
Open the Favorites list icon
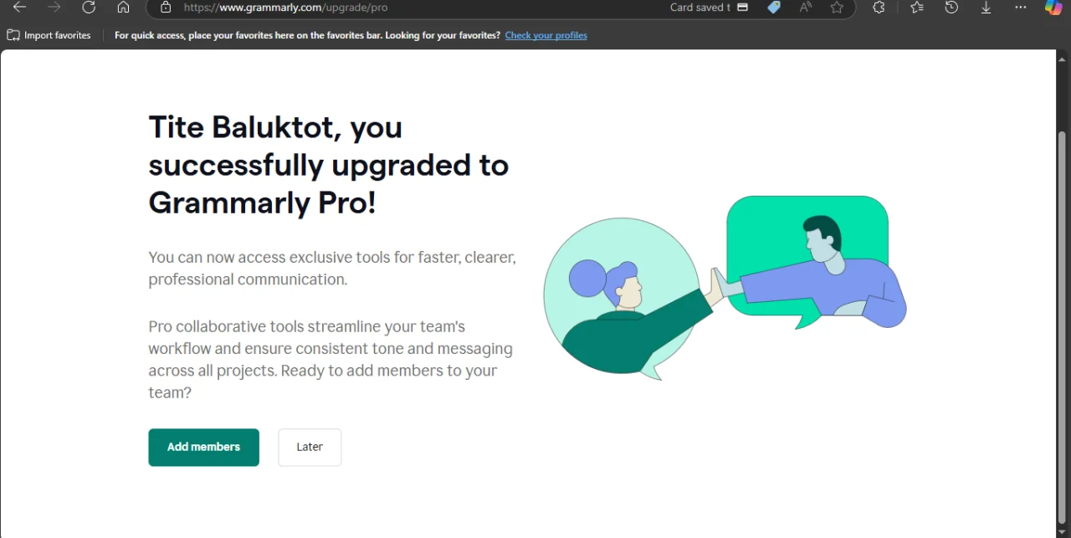pos(917,8)
